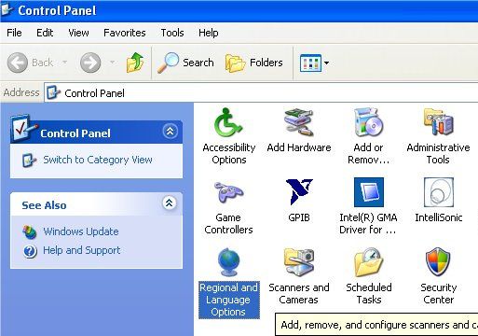Screen dimensions: 478x336
Task: Click the Regional and Language Options label
Action: (x=229, y=300)
